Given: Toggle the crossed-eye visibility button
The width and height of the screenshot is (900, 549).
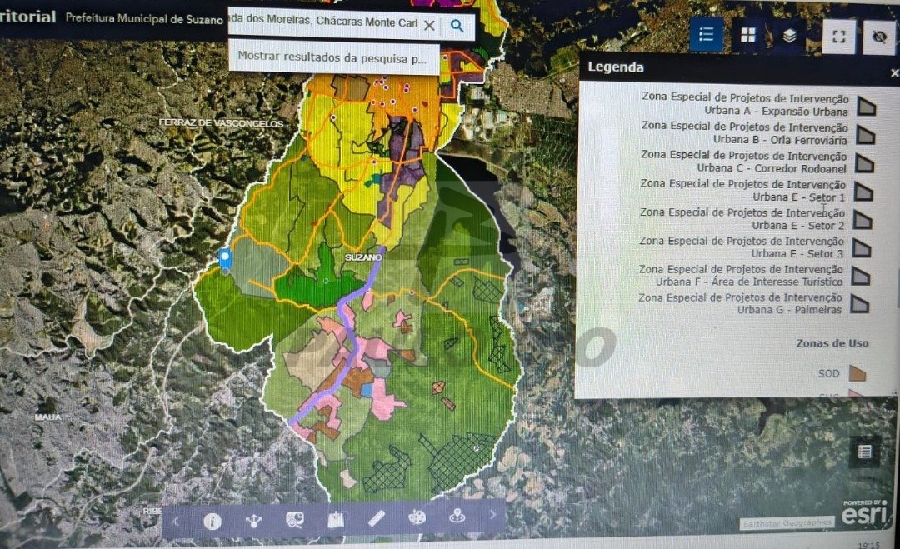Looking at the screenshot, I should click(x=878, y=37).
